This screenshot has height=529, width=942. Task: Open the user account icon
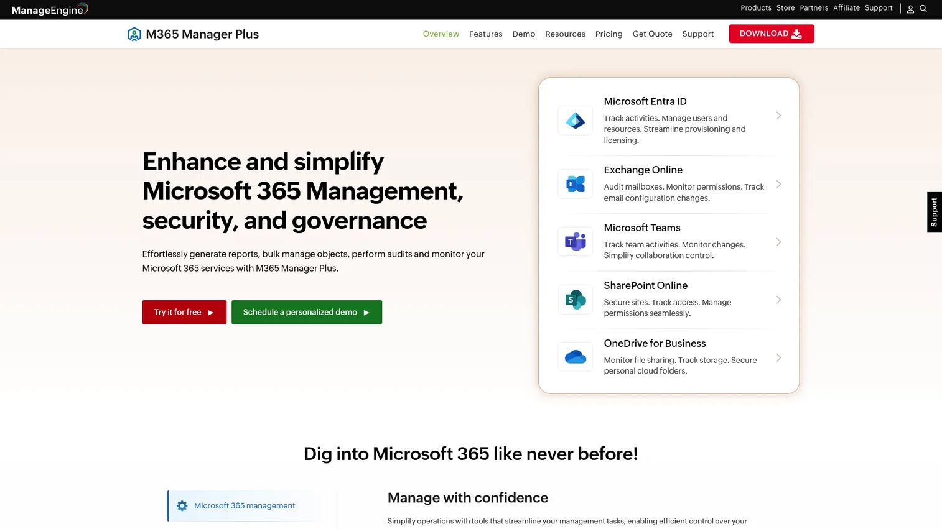tap(910, 9)
